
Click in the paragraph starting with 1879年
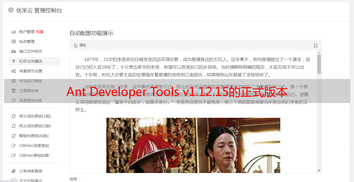(x=193, y=67)
